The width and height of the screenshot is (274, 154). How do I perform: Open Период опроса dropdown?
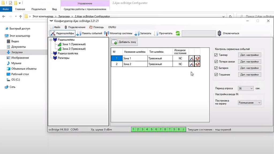246,88
